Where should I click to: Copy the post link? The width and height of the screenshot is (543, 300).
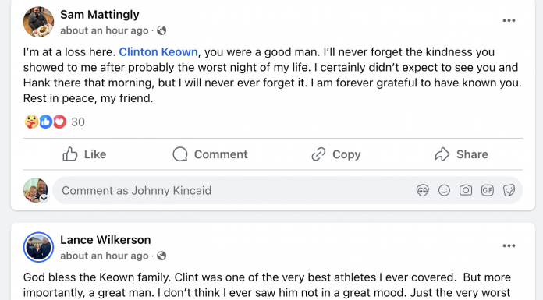335,154
